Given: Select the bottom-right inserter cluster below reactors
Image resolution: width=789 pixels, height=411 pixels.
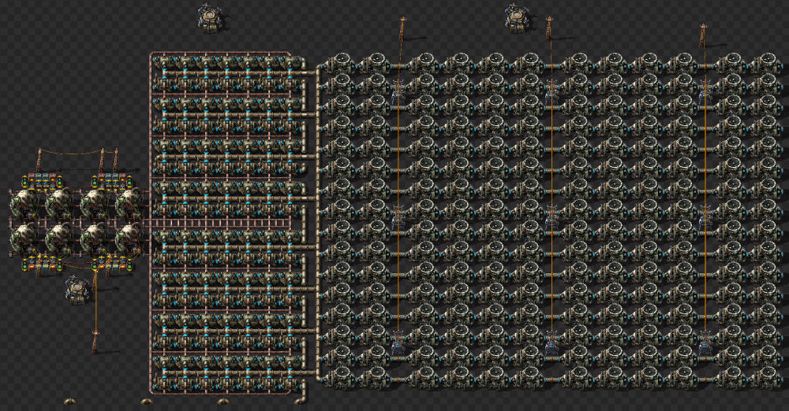Looking at the screenshot, I should pos(112,261).
